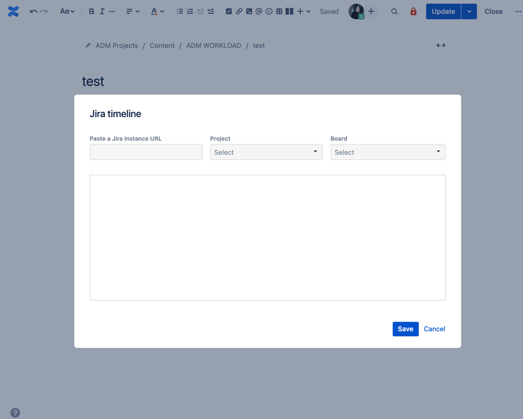The height and width of the screenshot is (419, 523).
Task: Click the Jira instance URL field
Action: (x=146, y=152)
